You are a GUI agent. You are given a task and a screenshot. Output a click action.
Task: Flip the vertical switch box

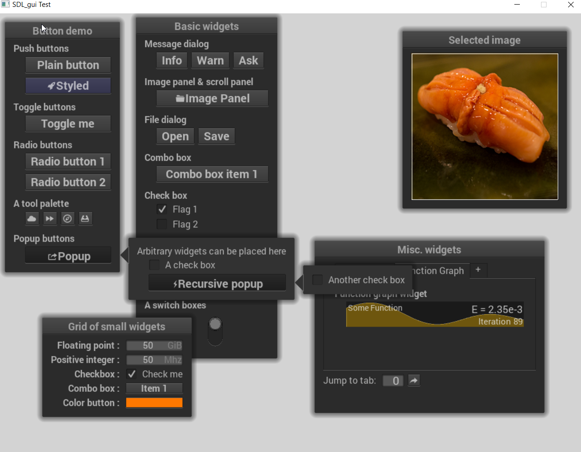pyautogui.click(x=215, y=331)
